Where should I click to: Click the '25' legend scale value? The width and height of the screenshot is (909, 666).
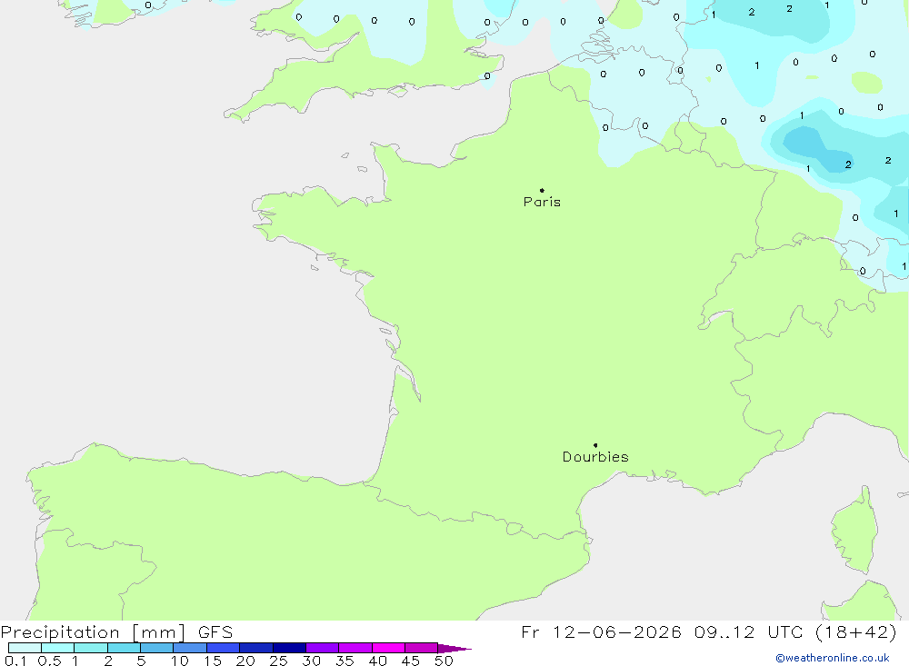[x=279, y=661]
